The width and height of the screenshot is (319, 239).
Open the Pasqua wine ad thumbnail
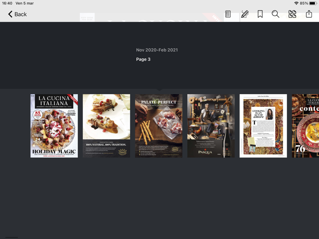tap(211, 126)
